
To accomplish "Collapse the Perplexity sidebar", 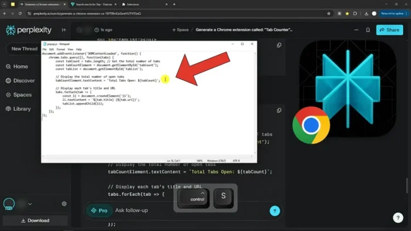I will point(64,30).
